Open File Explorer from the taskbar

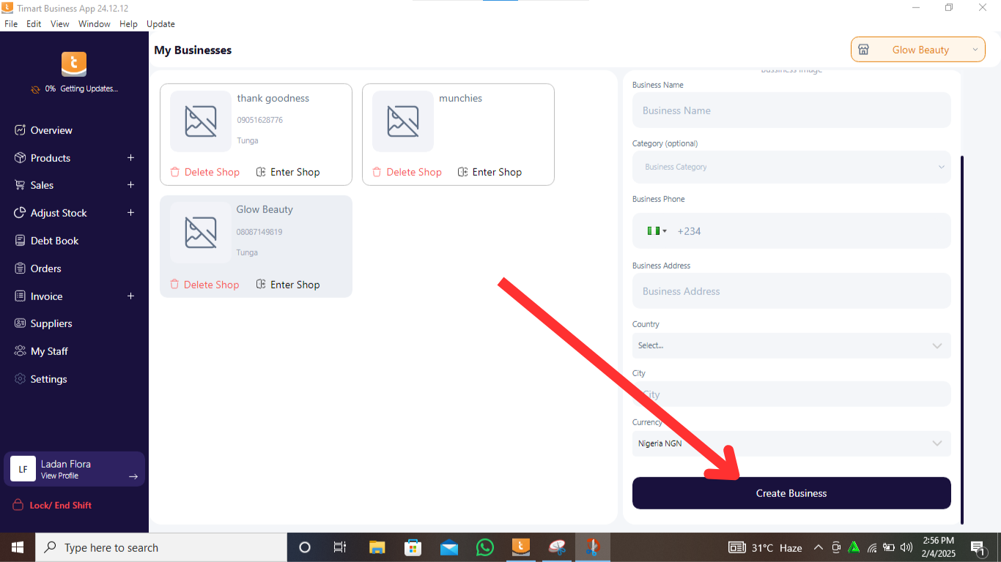point(377,547)
